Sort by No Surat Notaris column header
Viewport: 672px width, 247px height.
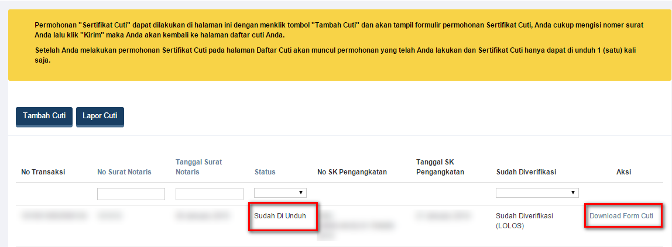coord(124,172)
